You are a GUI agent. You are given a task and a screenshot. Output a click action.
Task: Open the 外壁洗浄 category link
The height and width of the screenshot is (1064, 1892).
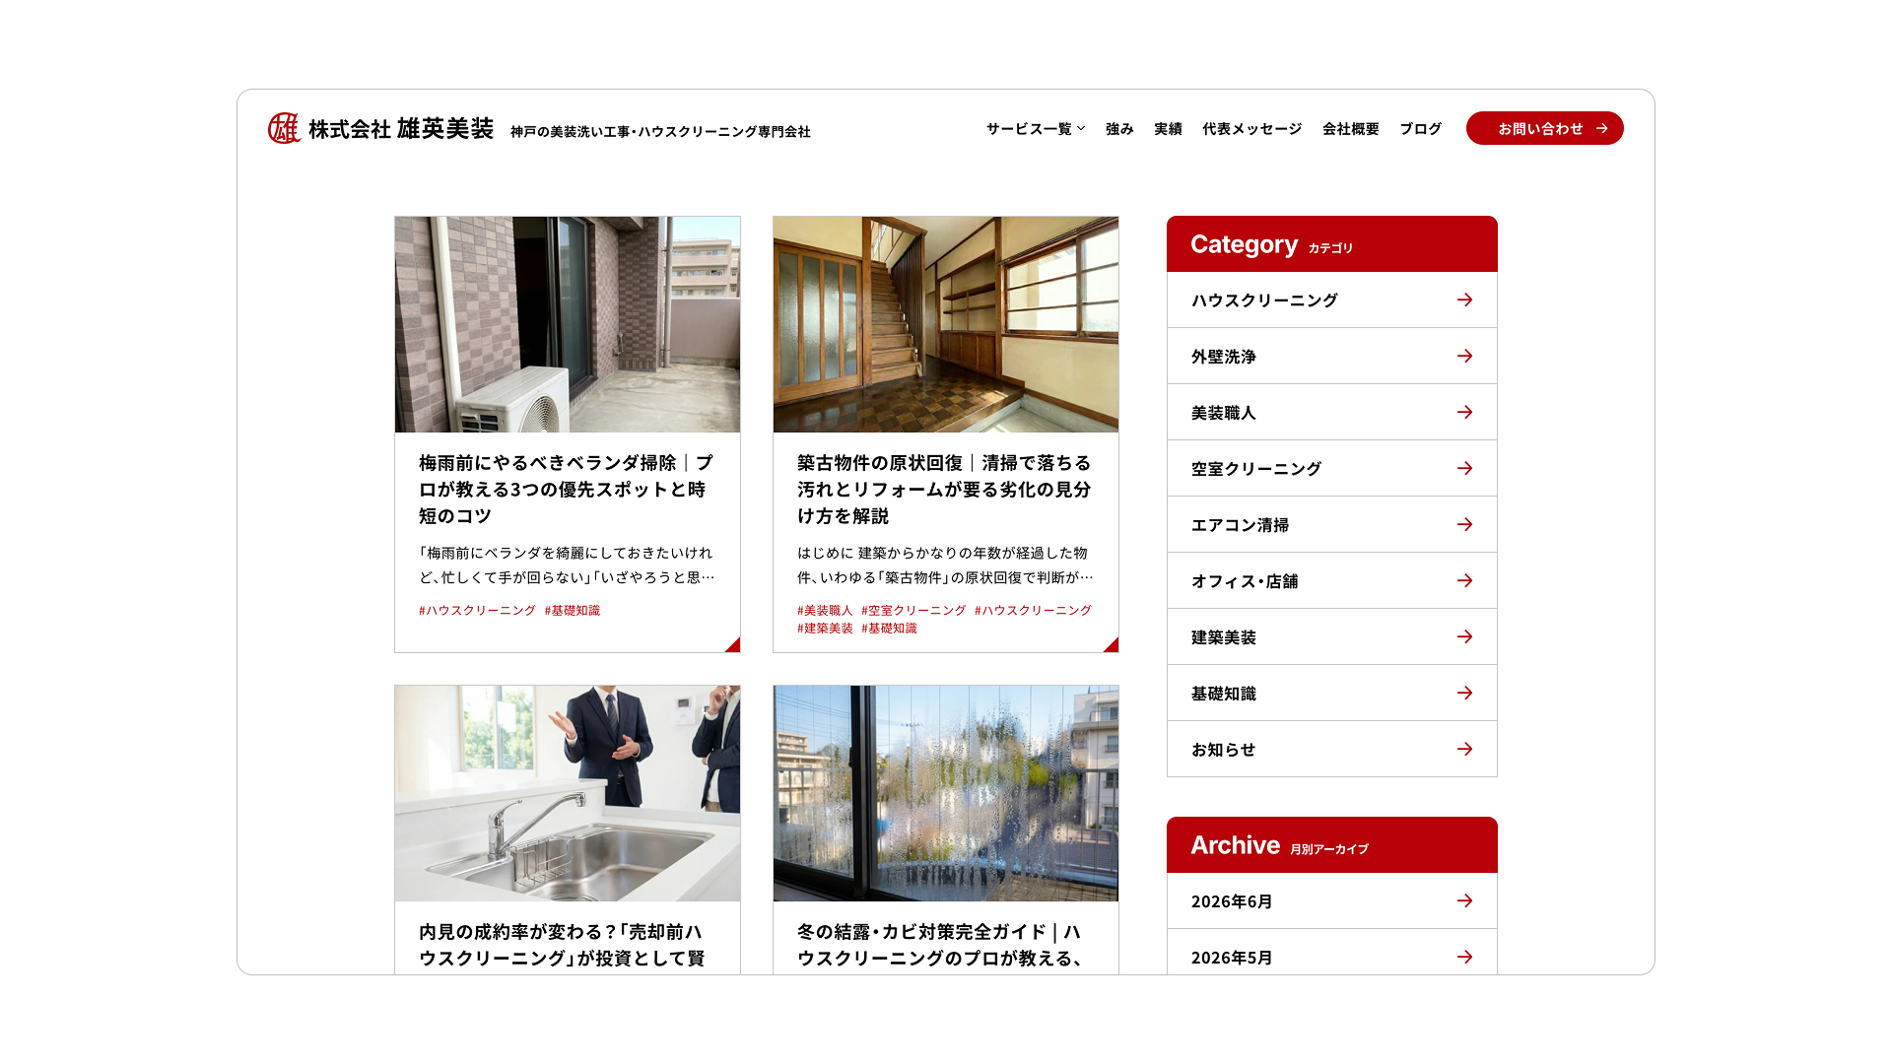(1332, 356)
